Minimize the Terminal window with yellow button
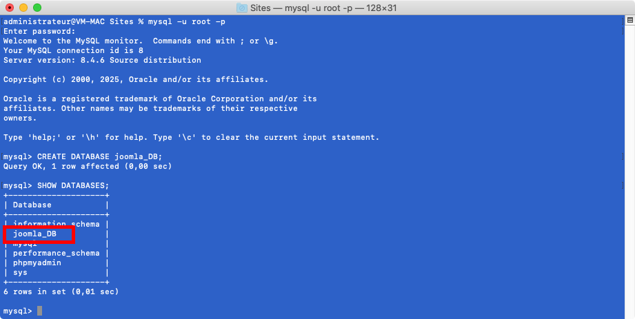635x319 pixels. [23, 8]
